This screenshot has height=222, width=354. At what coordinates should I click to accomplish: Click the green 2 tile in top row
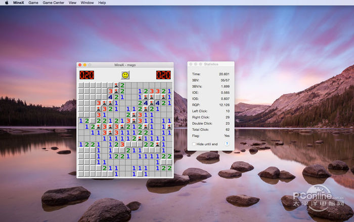tap(122, 85)
